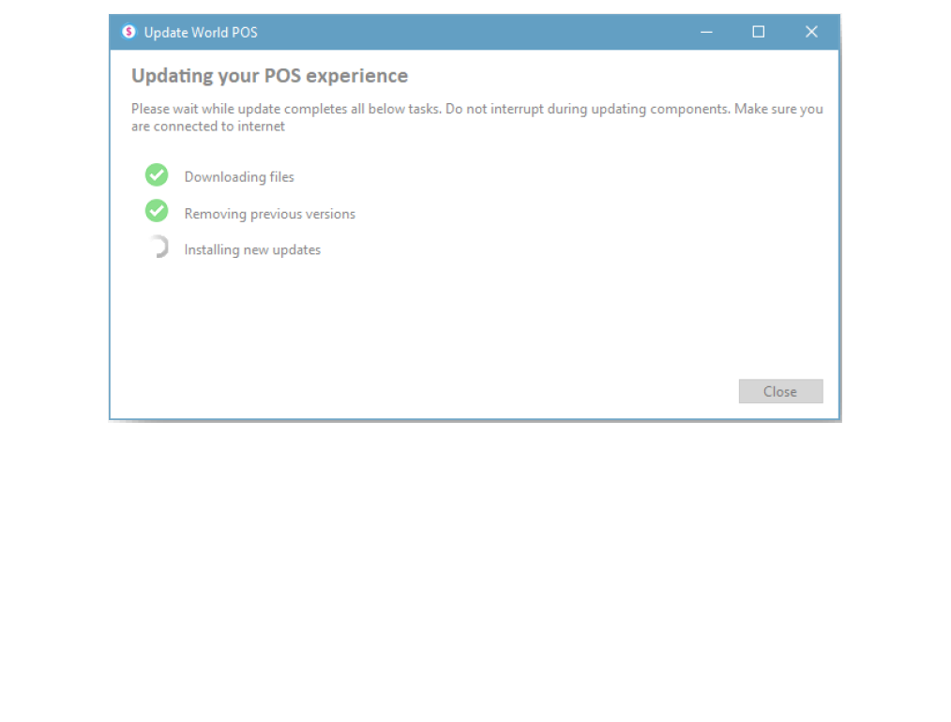Click the World POS logo in title bar
This screenshot has height=722, width=951.
128,32
